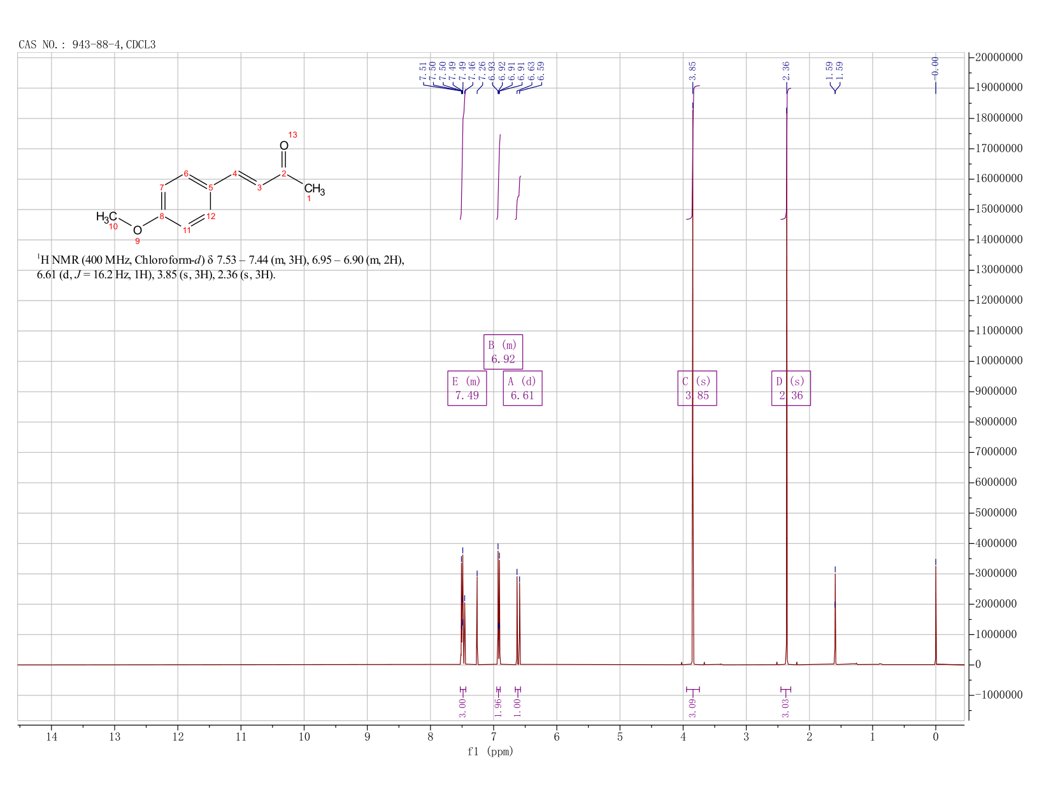1051x812 pixels.
Task: Click the integral value 1.00
Action: [x=517, y=708]
